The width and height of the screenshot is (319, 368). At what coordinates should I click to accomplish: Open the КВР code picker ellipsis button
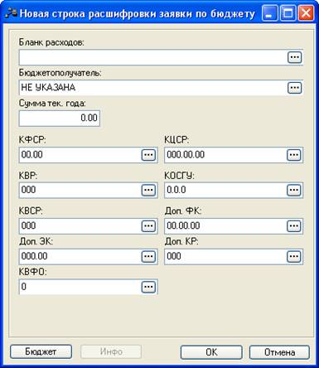coord(148,190)
